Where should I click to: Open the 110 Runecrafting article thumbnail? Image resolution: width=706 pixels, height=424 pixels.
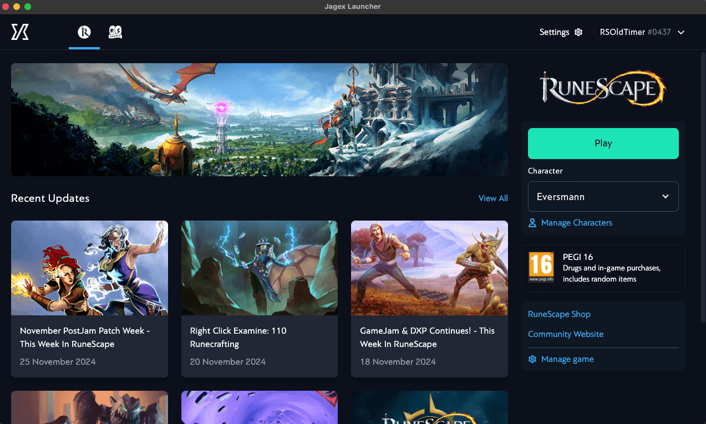(260, 268)
